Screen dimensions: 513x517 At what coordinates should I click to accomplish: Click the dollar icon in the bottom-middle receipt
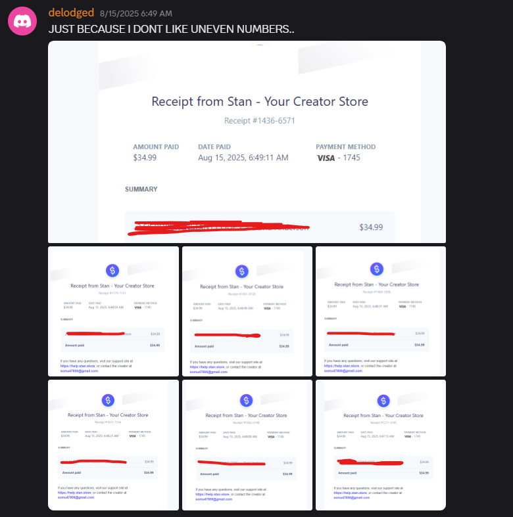(x=246, y=401)
